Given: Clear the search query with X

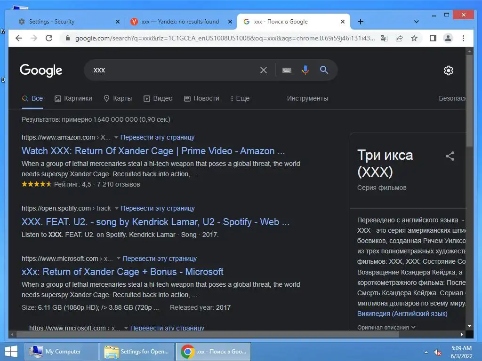Looking at the screenshot, I should pos(264,70).
